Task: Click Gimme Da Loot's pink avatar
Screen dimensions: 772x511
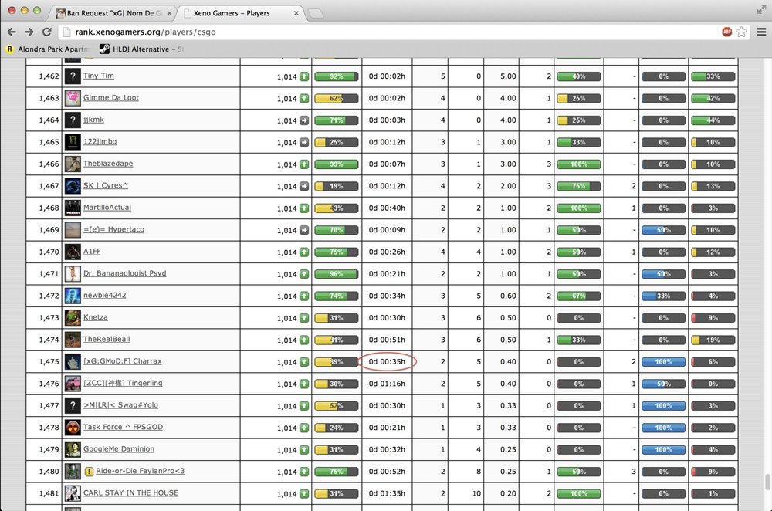Action: pyautogui.click(x=73, y=98)
